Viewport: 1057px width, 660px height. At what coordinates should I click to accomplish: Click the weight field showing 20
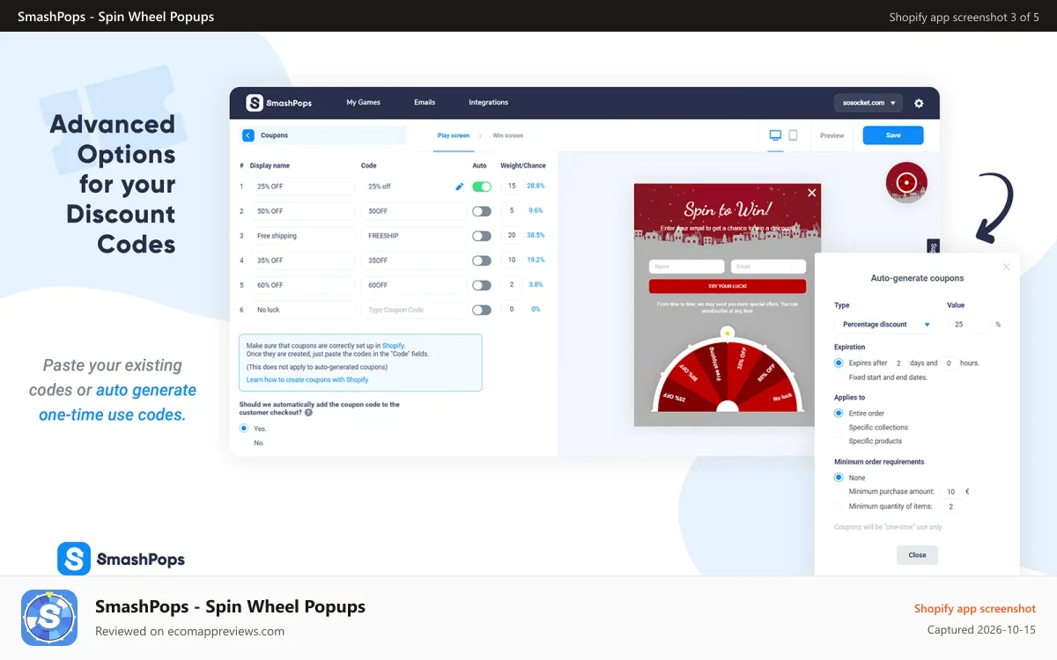click(512, 236)
